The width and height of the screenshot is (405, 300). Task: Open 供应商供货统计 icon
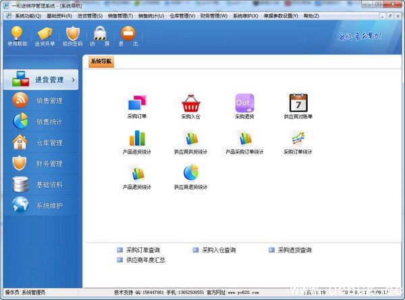point(190,139)
